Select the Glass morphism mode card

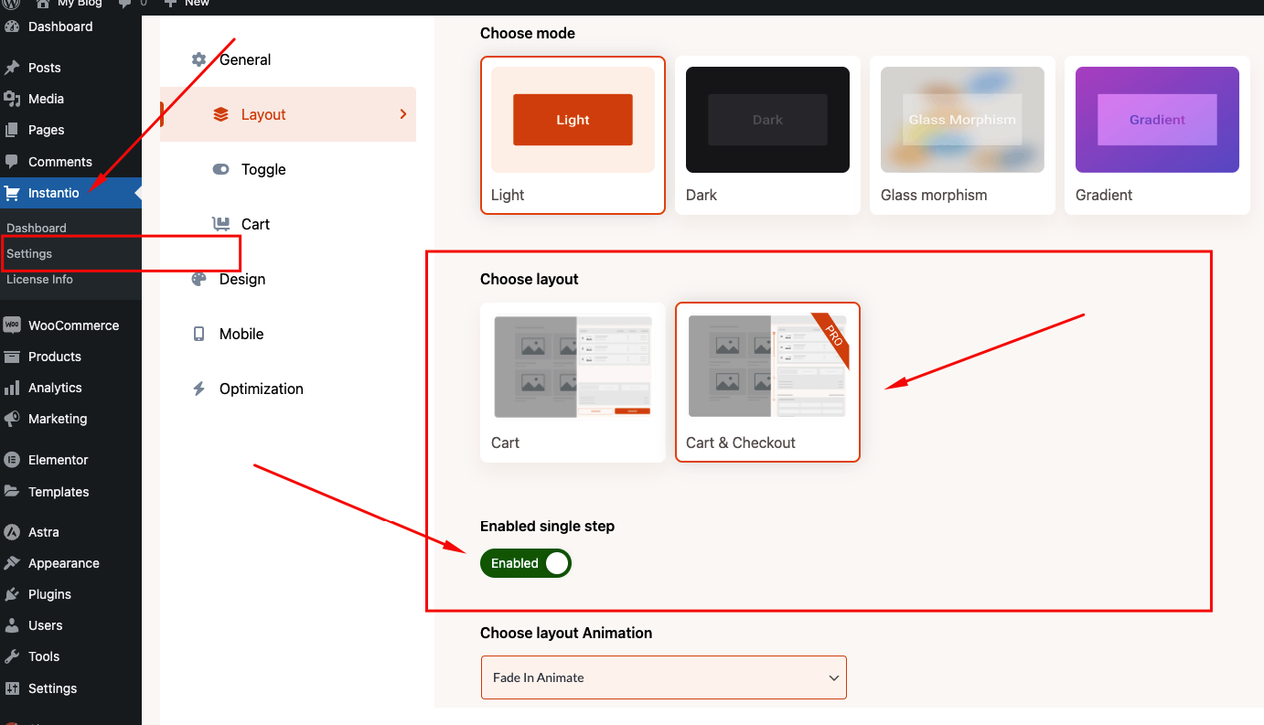(x=962, y=135)
